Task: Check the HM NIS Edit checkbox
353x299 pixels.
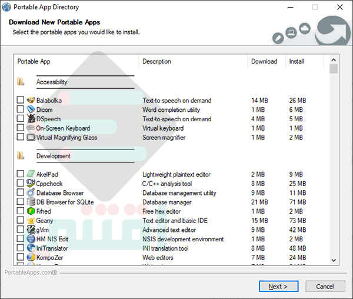Action: (21, 238)
